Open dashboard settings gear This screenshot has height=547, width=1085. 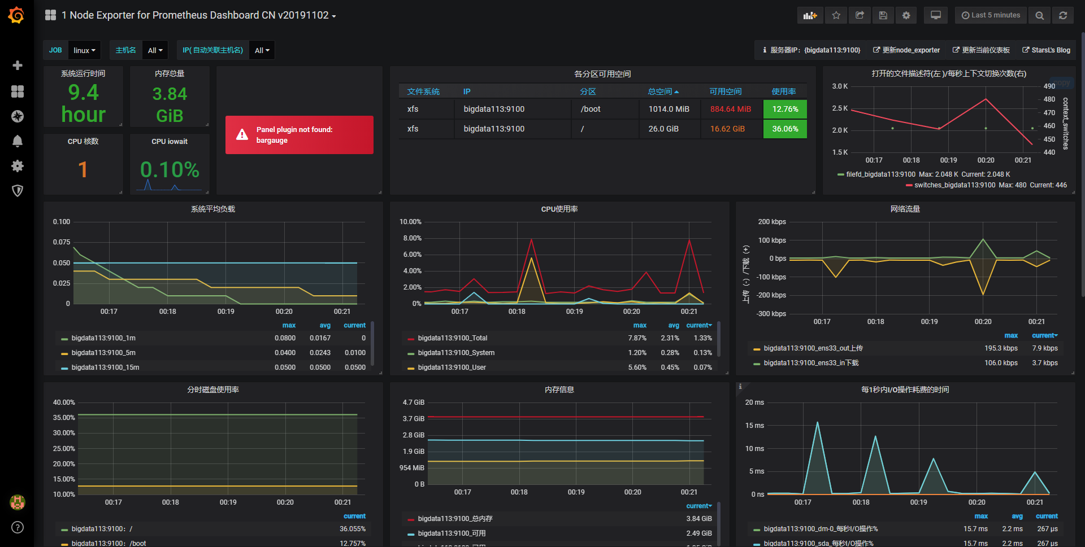point(906,15)
